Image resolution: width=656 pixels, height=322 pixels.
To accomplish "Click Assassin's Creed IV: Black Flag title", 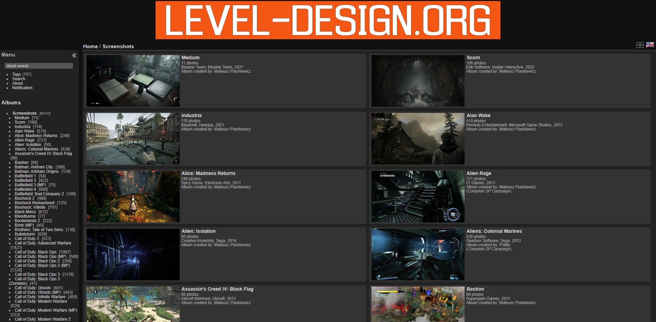I will [217, 289].
